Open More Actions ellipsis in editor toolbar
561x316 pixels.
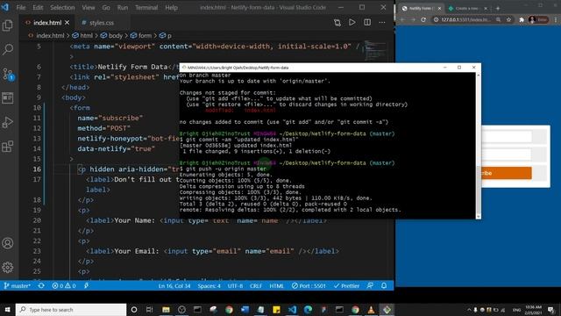[x=382, y=22]
